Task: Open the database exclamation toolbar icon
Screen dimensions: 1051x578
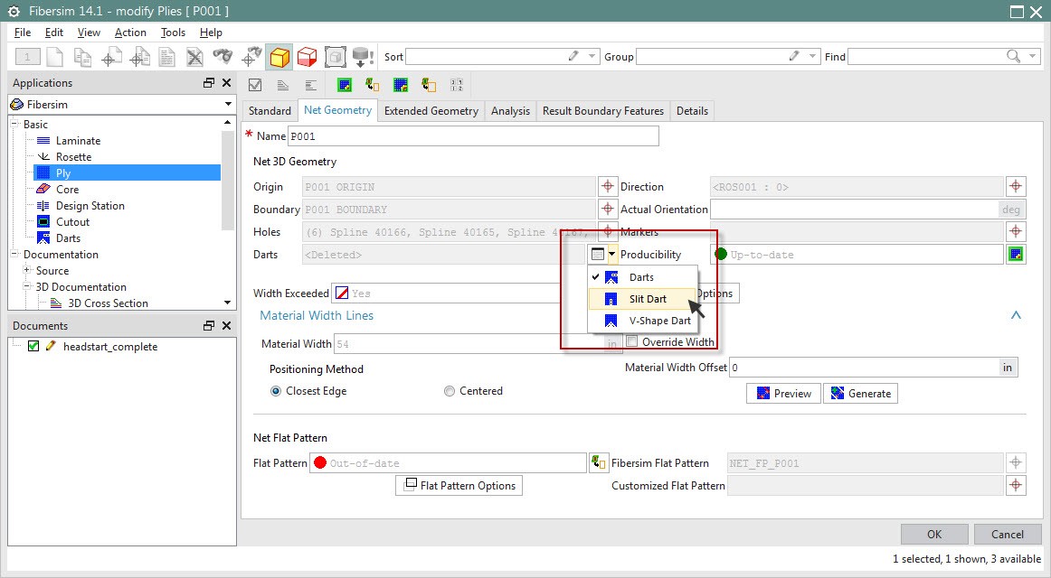Action: click(360, 55)
